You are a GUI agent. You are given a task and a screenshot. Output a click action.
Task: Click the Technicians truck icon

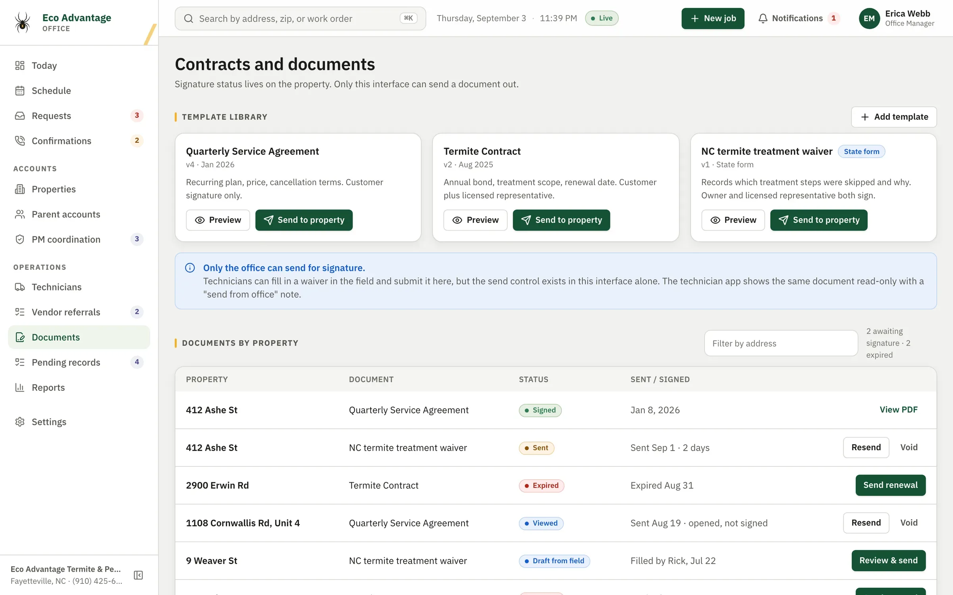click(20, 287)
